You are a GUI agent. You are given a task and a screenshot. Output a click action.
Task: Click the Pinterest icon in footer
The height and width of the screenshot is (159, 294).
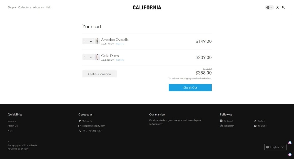coord(221,121)
